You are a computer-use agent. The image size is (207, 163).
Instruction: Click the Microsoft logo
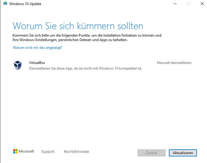coord(24,151)
